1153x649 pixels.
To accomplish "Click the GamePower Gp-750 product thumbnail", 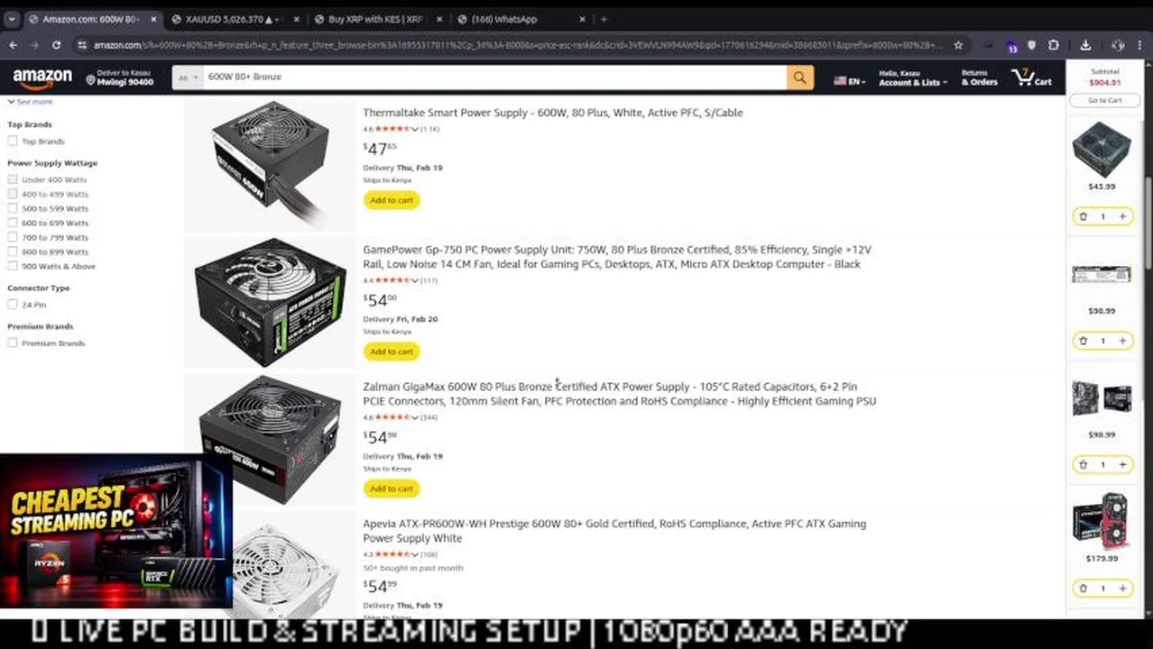I will pos(270,302).
